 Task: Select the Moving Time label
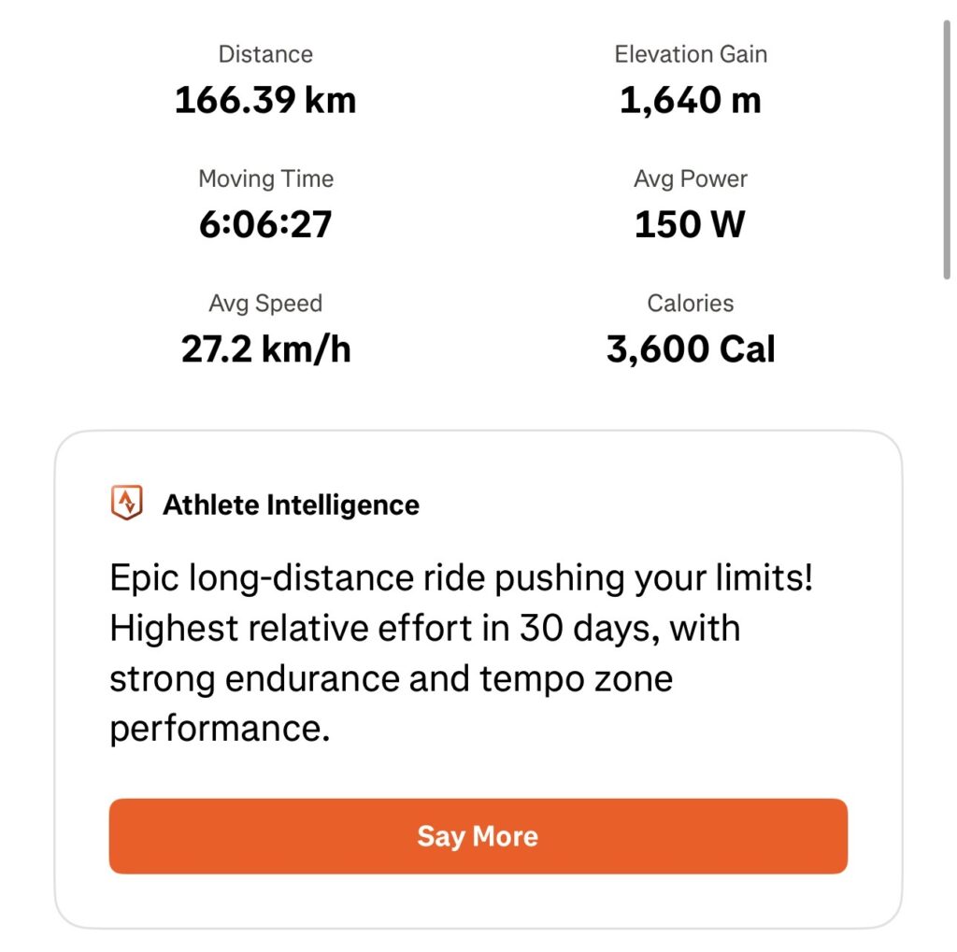coord(265,178)
